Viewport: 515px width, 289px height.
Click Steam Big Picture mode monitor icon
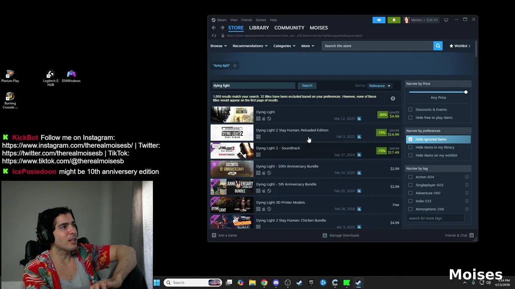point(446,20)
